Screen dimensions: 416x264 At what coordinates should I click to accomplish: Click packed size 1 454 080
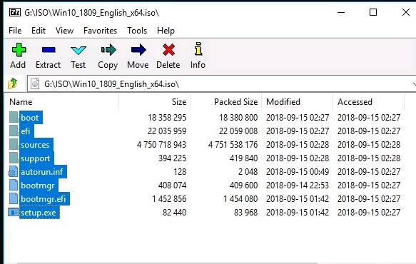click(240, 198)
